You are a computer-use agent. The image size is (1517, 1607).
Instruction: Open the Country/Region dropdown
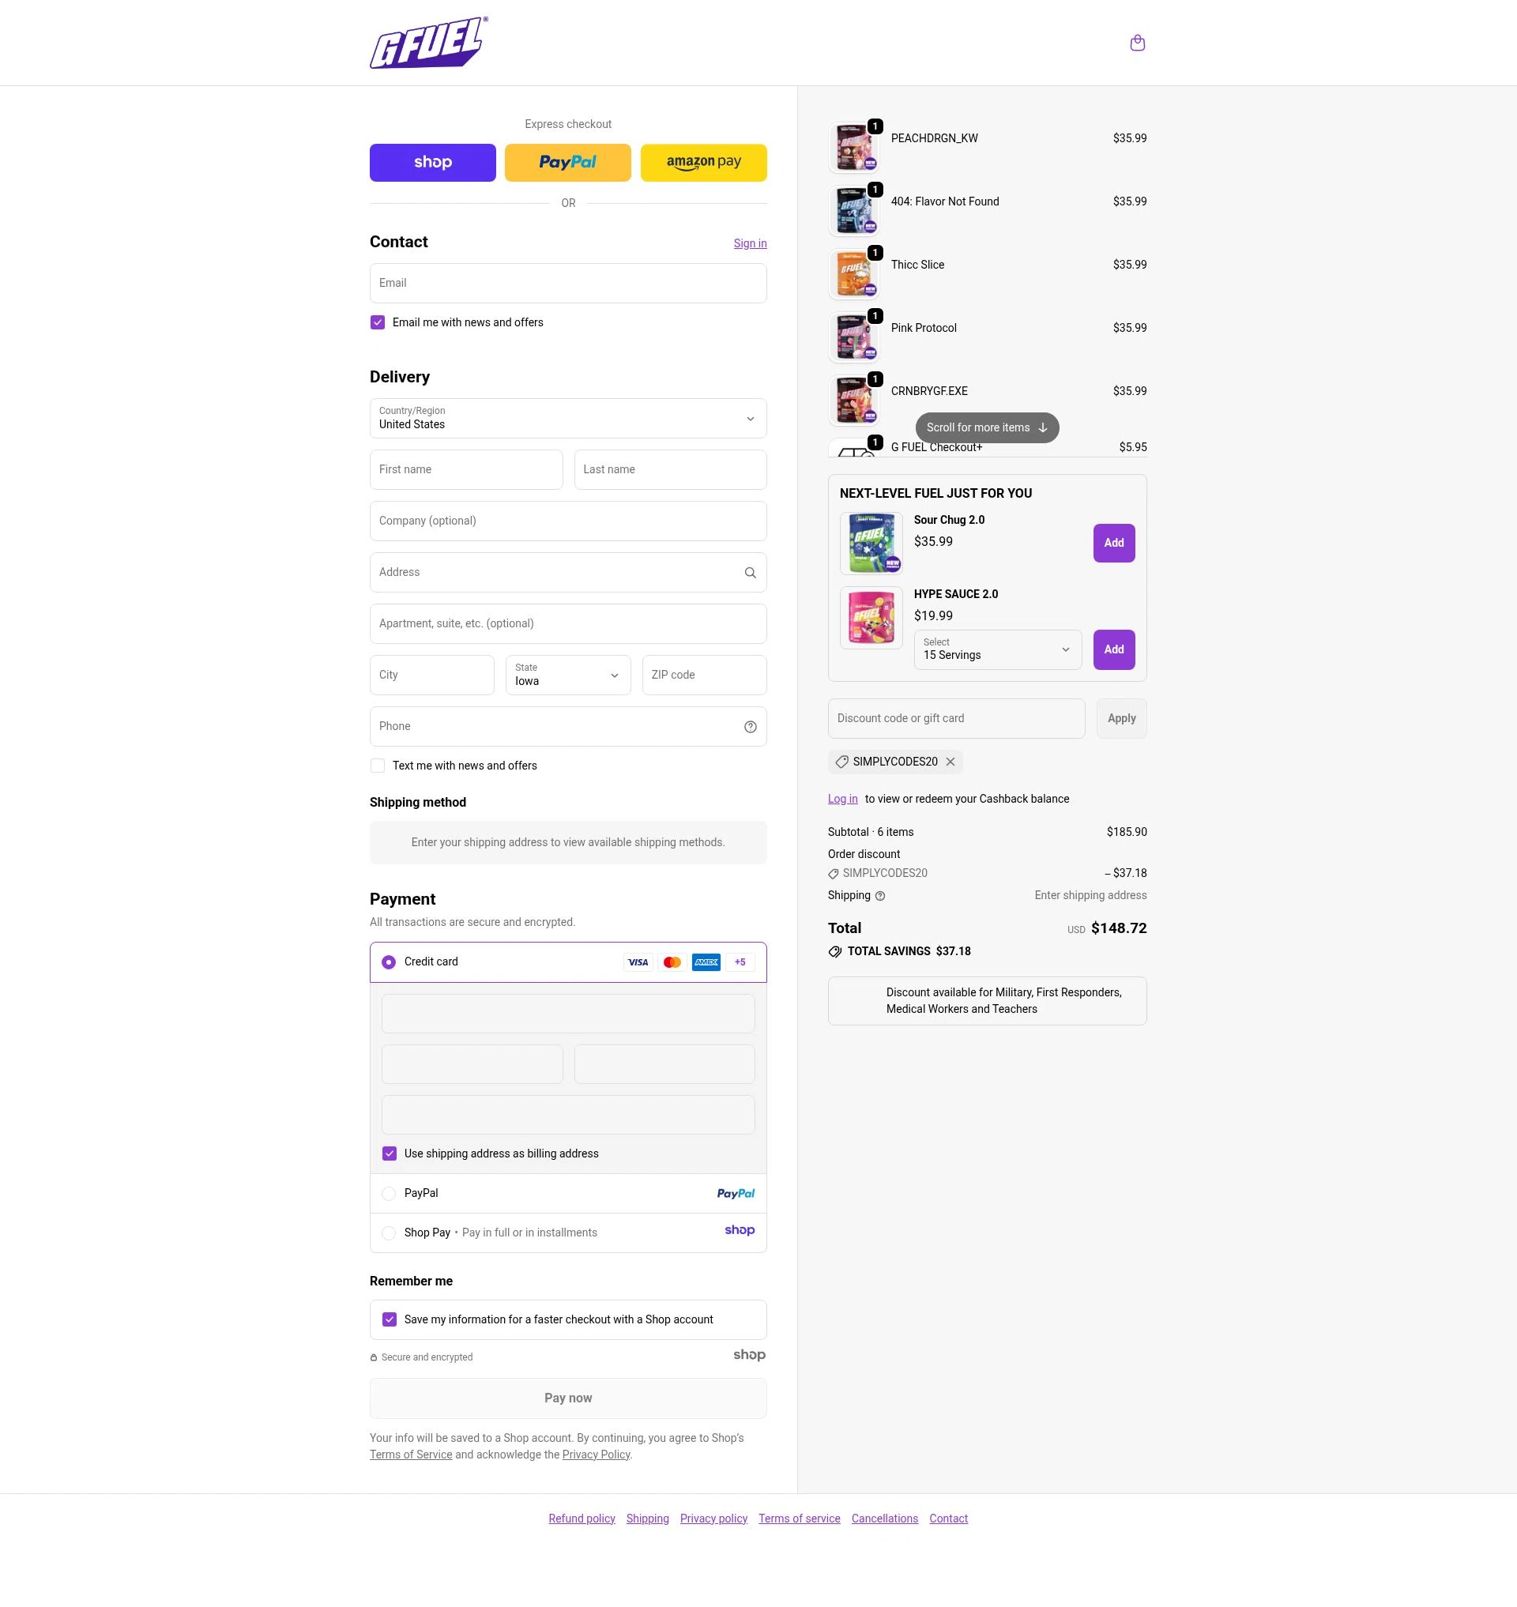pyautogui.click(x=567, y=418)
